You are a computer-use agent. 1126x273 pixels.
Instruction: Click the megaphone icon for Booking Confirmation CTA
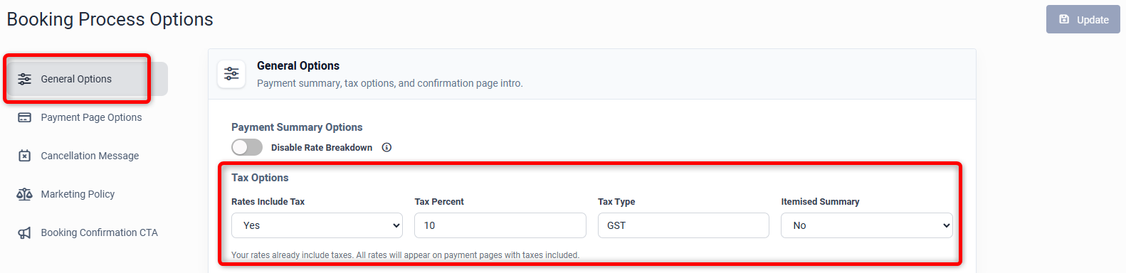(24, 232)
